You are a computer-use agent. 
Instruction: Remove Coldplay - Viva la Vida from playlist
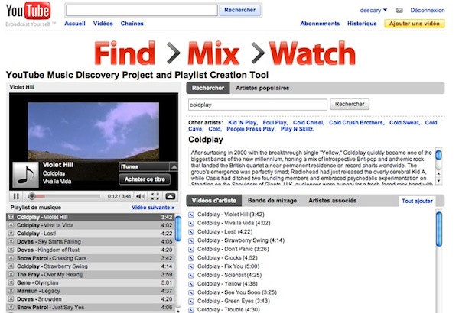pos(11,225)
